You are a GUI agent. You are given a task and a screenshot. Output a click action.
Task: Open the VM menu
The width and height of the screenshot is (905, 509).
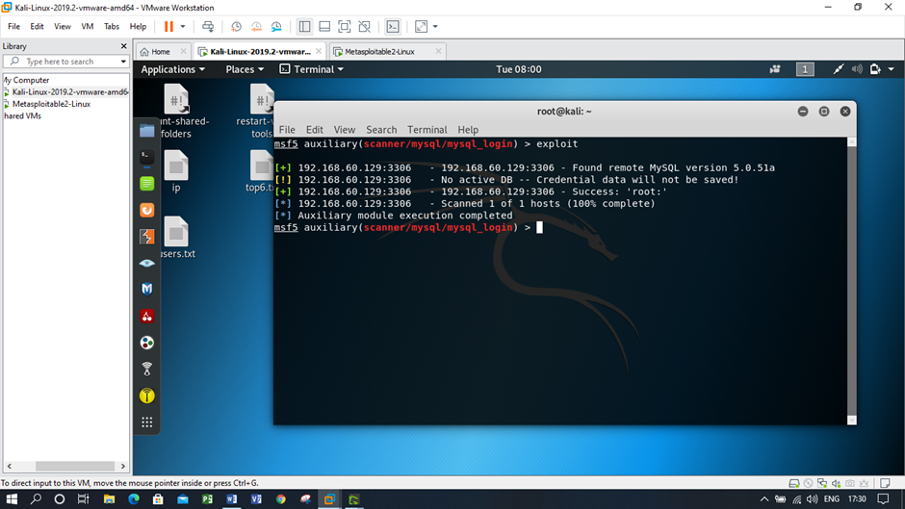click(x=88, y=27)
